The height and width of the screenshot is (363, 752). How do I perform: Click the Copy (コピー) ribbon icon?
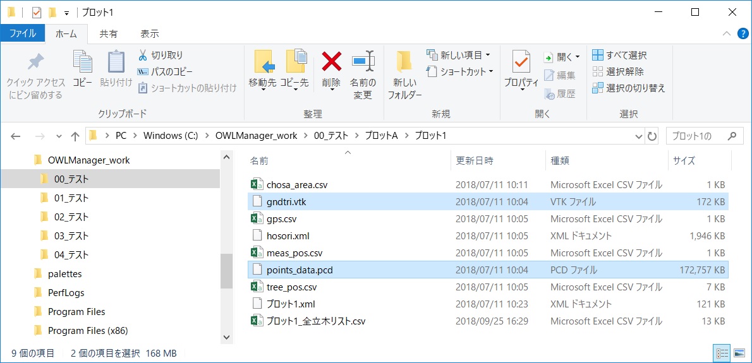[x=83, y=62]
